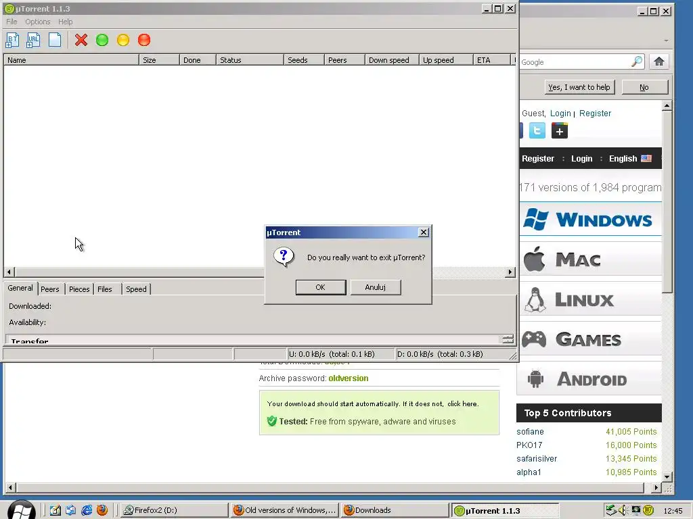Image resolution: width=693 pixels, height=519 pixels.
Task: Sort by the ETA column header
Action: [491, 60]
